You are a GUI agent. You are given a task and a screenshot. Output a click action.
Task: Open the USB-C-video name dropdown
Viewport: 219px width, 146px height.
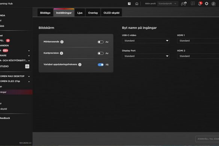pos(146,41)
